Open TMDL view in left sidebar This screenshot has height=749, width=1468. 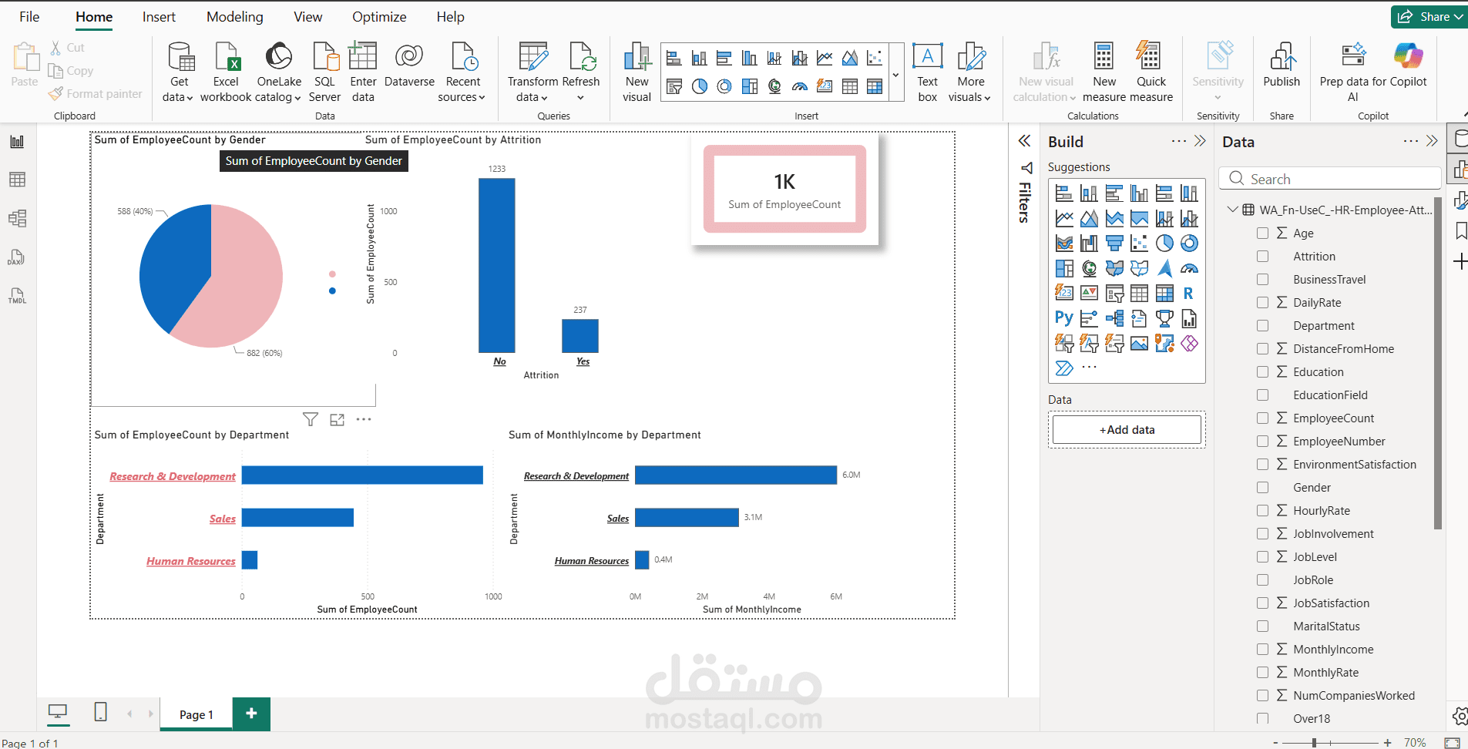pos(17,296)
